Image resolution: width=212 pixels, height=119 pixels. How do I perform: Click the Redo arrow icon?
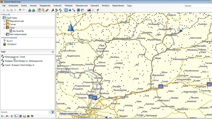pos(24,10)
